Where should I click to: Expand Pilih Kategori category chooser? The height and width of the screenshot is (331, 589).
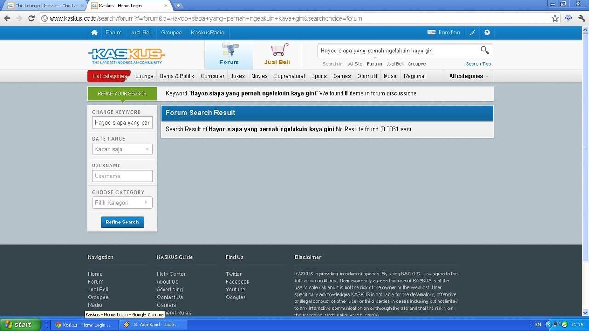tap(122, 203)
